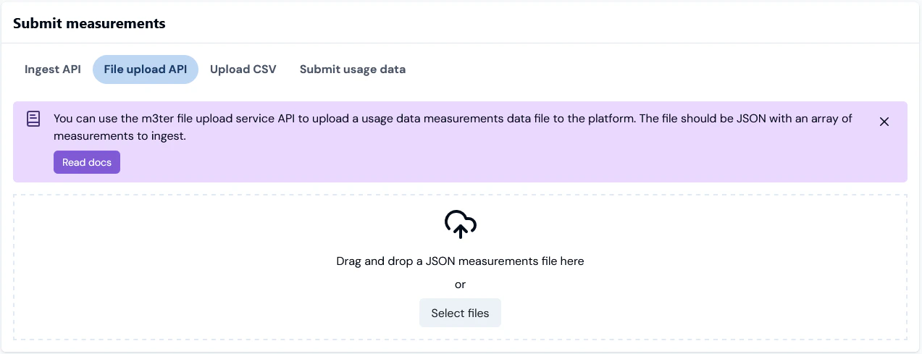Switch to the Ingest API tab
922x354 pixels.
pyautogui.click(x=53, y=69)
